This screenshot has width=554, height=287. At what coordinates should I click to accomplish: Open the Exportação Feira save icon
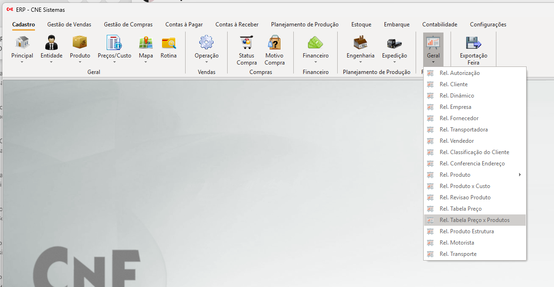tap(473, 43)
